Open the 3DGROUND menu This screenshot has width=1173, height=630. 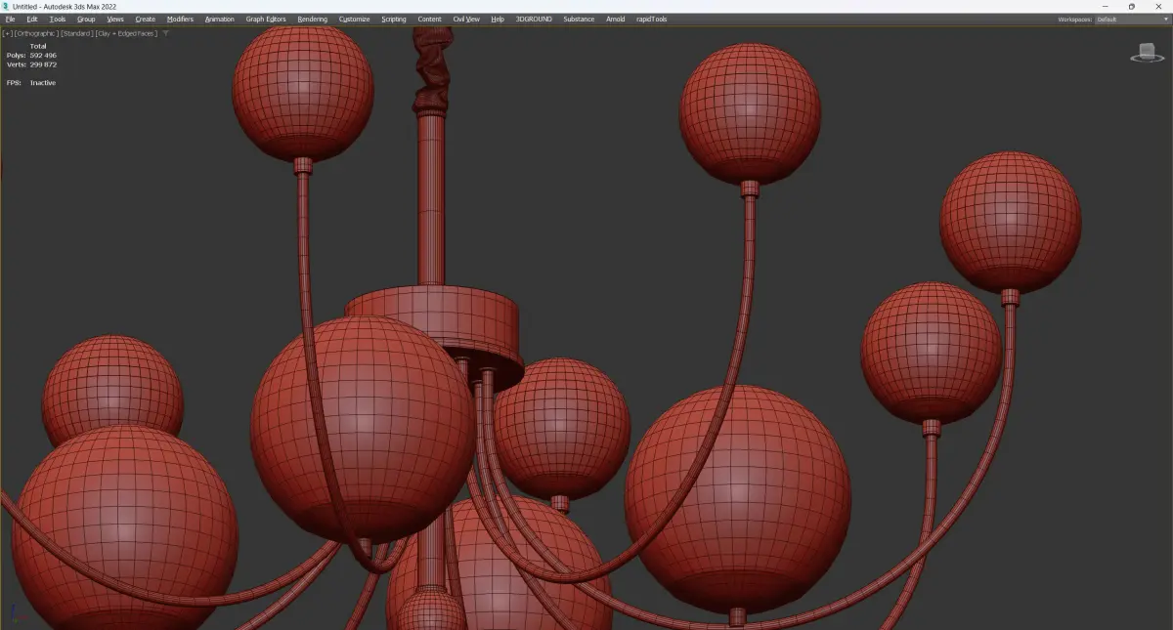pos(534,19)
